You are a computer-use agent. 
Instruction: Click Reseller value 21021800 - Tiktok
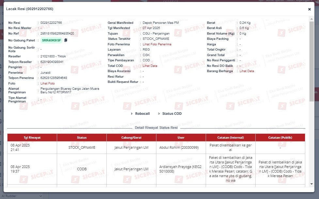pos(53,56)
